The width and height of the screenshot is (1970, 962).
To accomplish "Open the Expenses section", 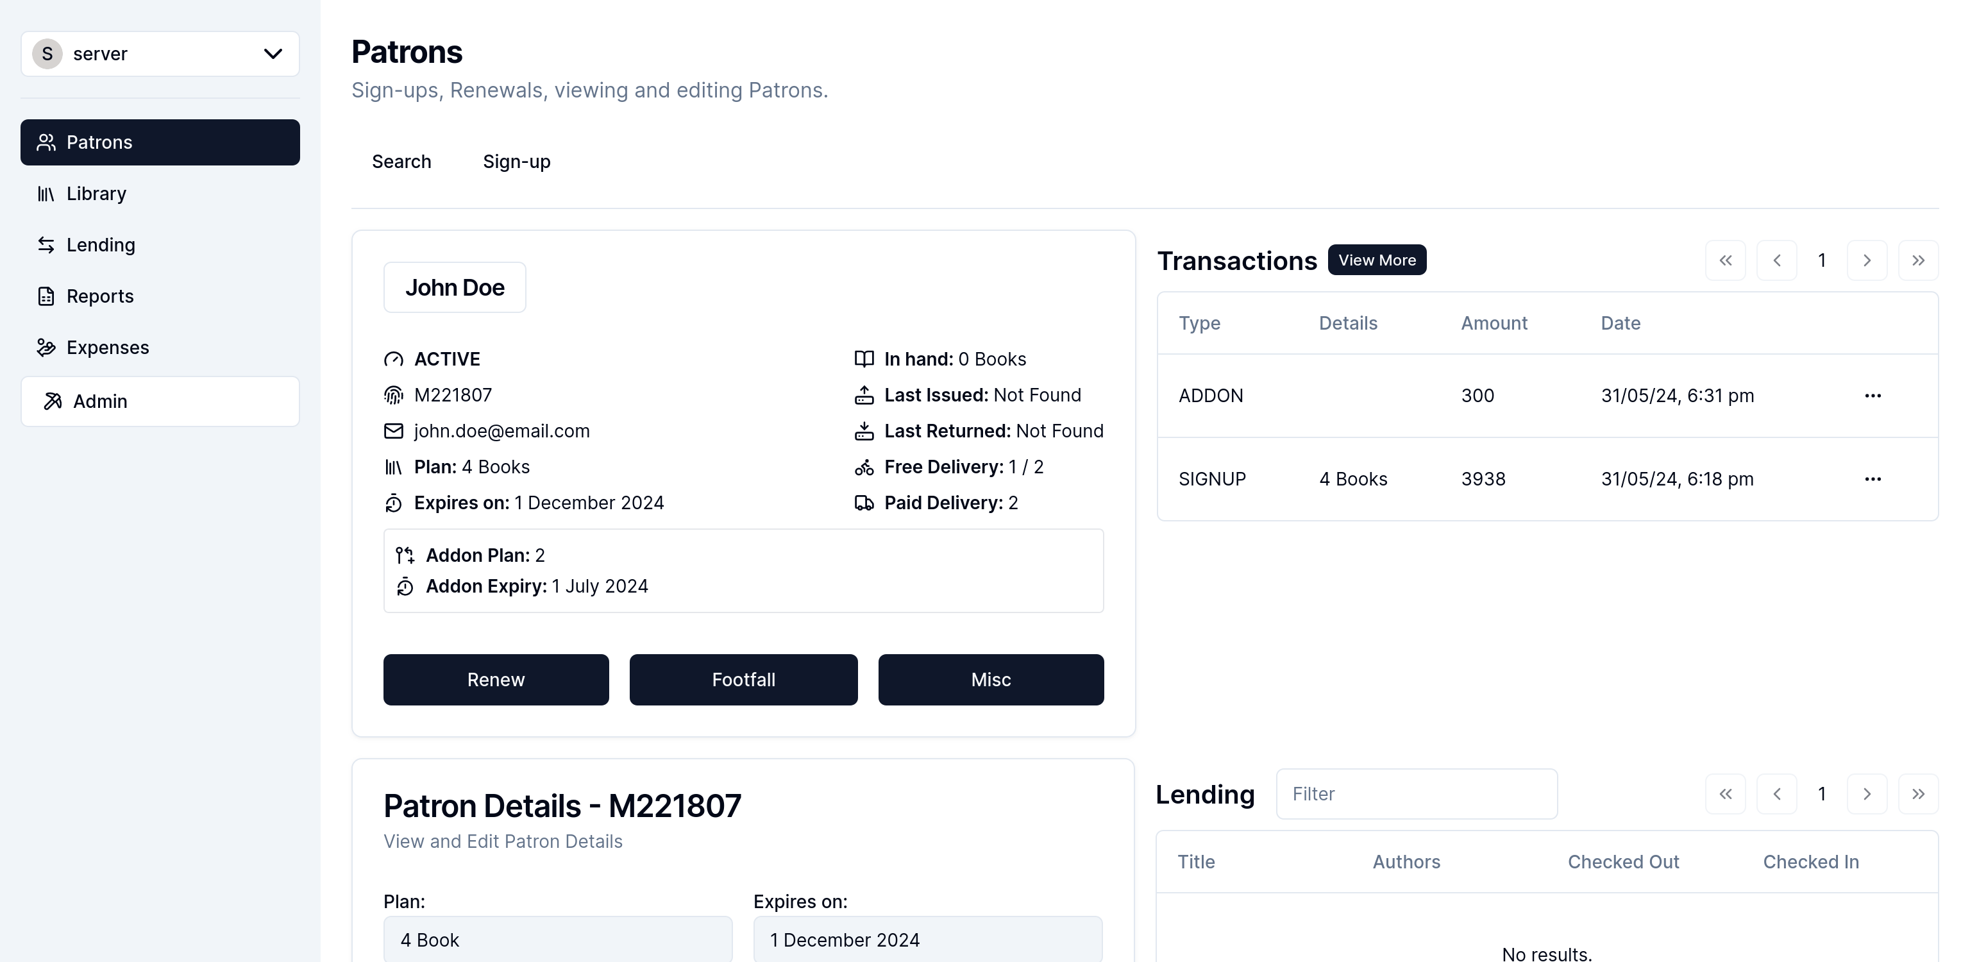I will pos(107,347).
